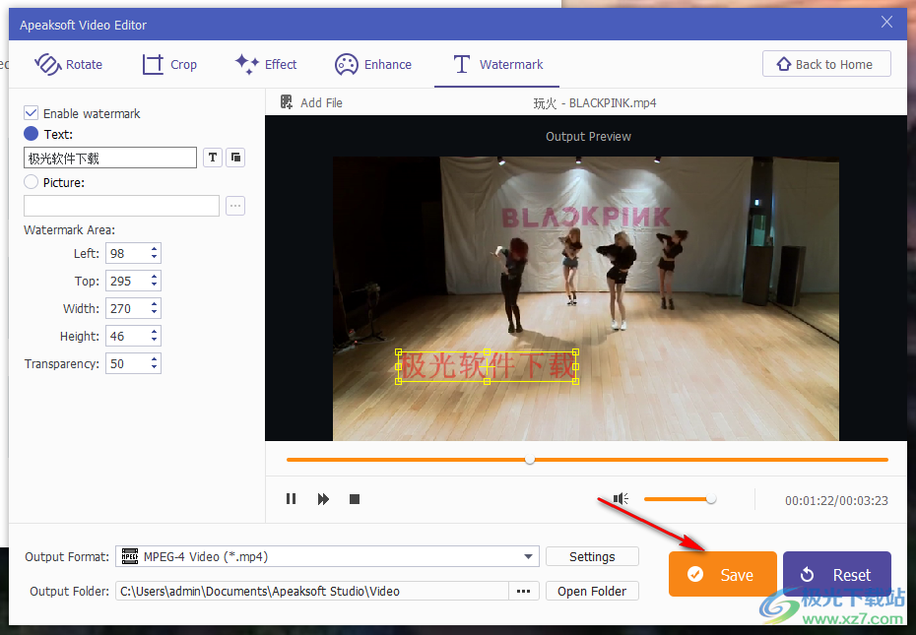Image resolution: width=916 pixels, height=635 pixels.
Task: Click the playback progress slider handle
Action: [x=530, y=460]
